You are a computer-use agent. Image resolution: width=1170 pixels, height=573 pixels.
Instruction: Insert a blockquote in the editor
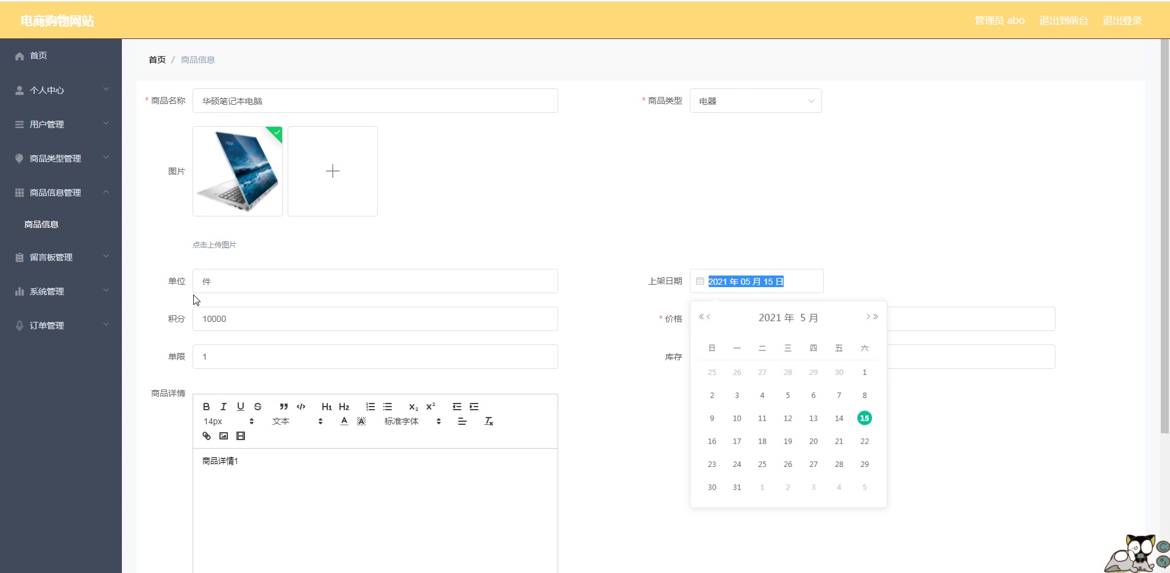(x=284, y=407)
